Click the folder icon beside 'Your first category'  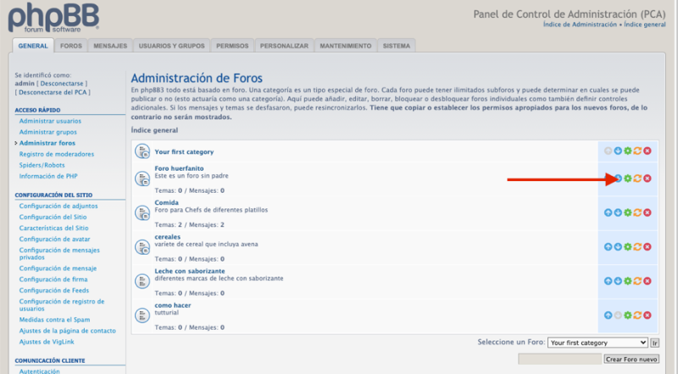click(142, 151)
